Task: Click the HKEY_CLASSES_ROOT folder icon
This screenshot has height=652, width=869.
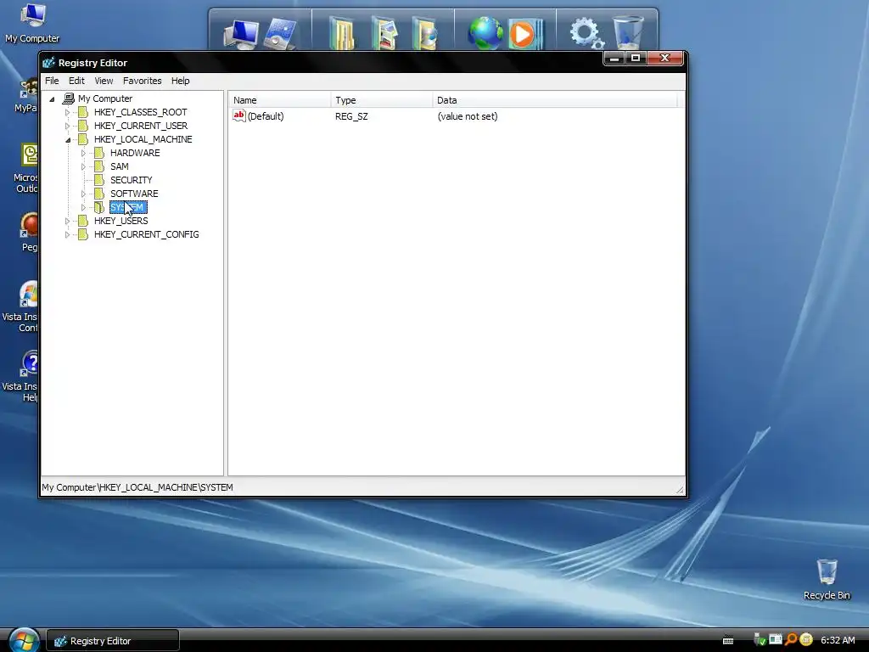Action: tap(83, 112)
